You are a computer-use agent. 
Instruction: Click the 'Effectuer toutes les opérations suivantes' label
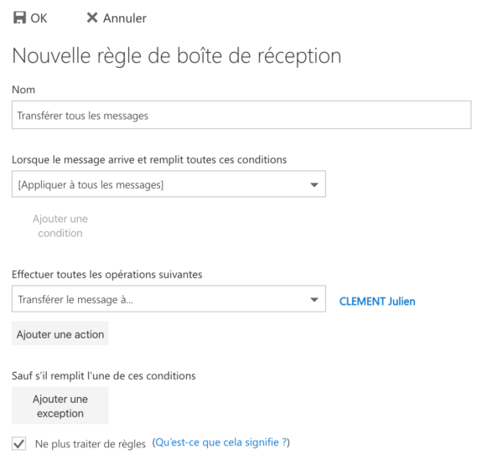coord(107,275)
